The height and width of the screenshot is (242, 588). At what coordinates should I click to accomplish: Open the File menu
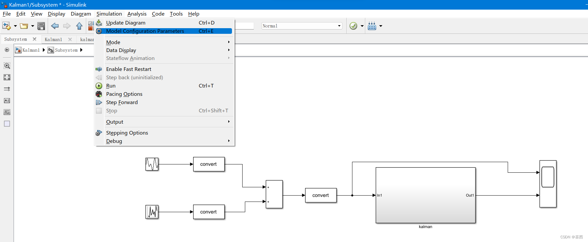7,14
